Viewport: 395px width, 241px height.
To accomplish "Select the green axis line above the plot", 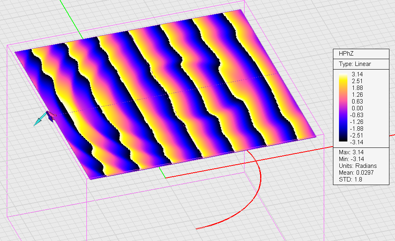I will [x=71, y=19].
